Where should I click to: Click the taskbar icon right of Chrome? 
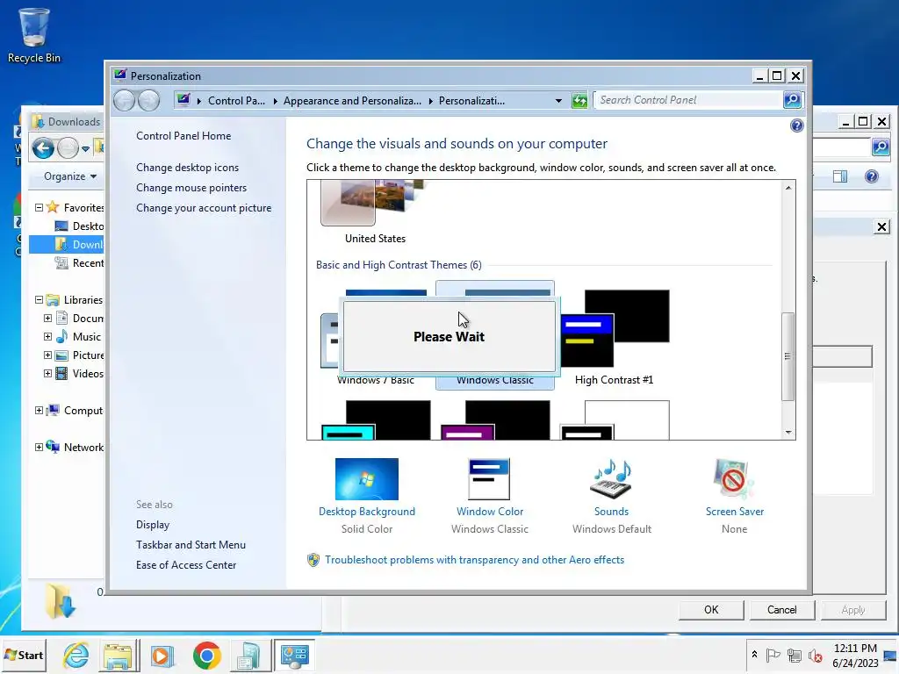point(248,656)
